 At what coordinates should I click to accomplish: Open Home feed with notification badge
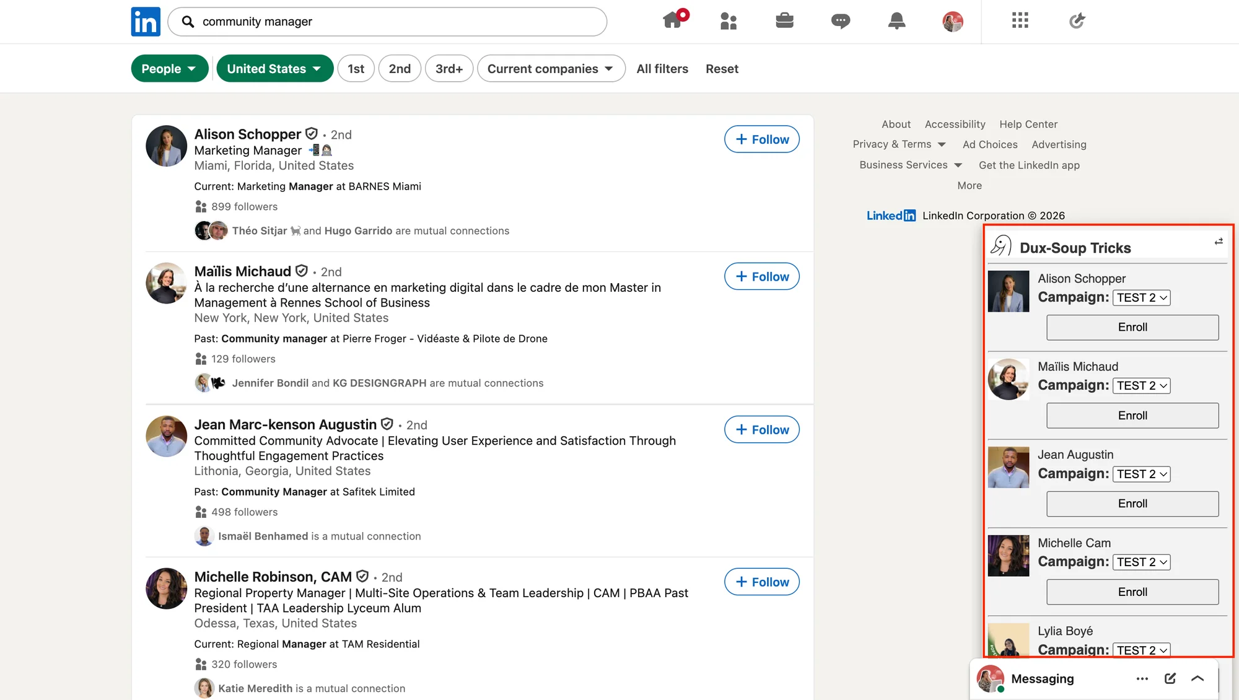click(675, 20)
